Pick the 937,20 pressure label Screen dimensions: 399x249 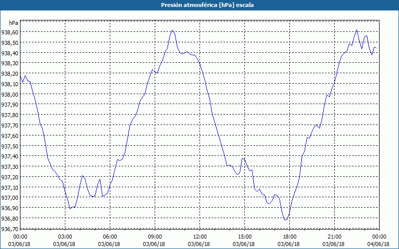coord(9,177)
